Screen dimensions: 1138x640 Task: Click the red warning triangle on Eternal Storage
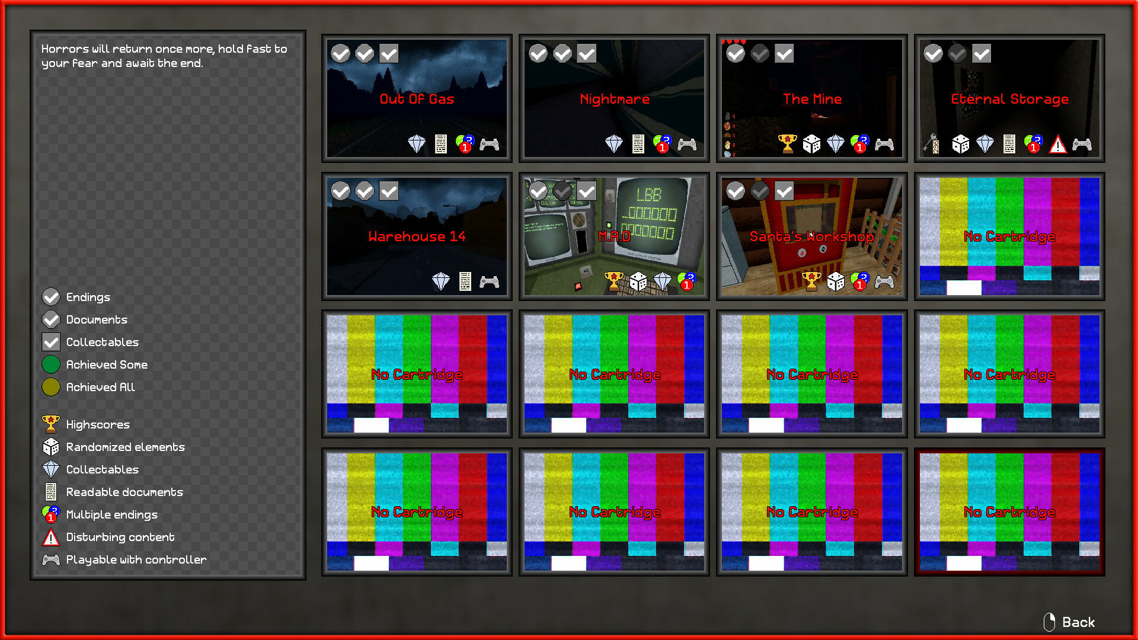[1058, 144]
